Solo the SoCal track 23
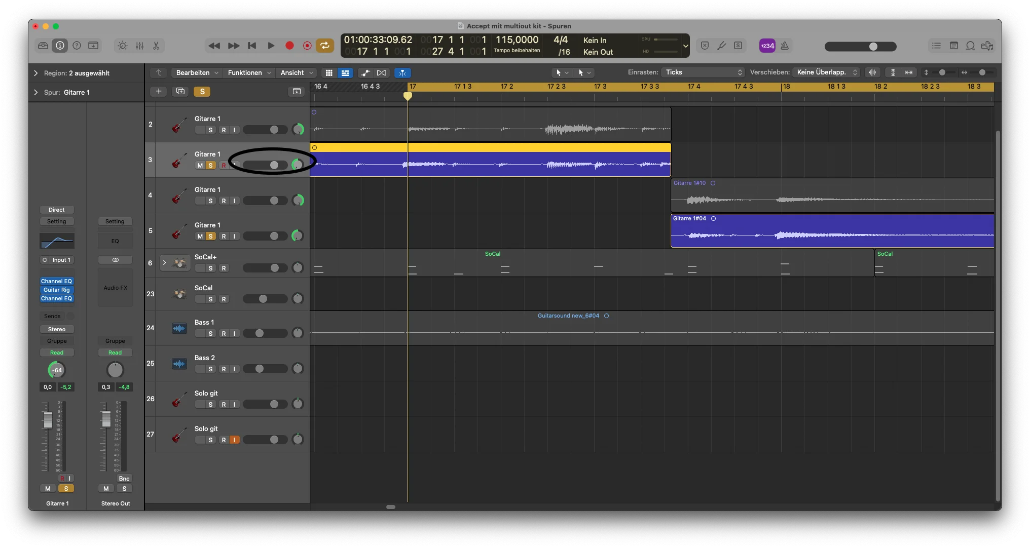 pyautogui.click(x=210, y=299)
